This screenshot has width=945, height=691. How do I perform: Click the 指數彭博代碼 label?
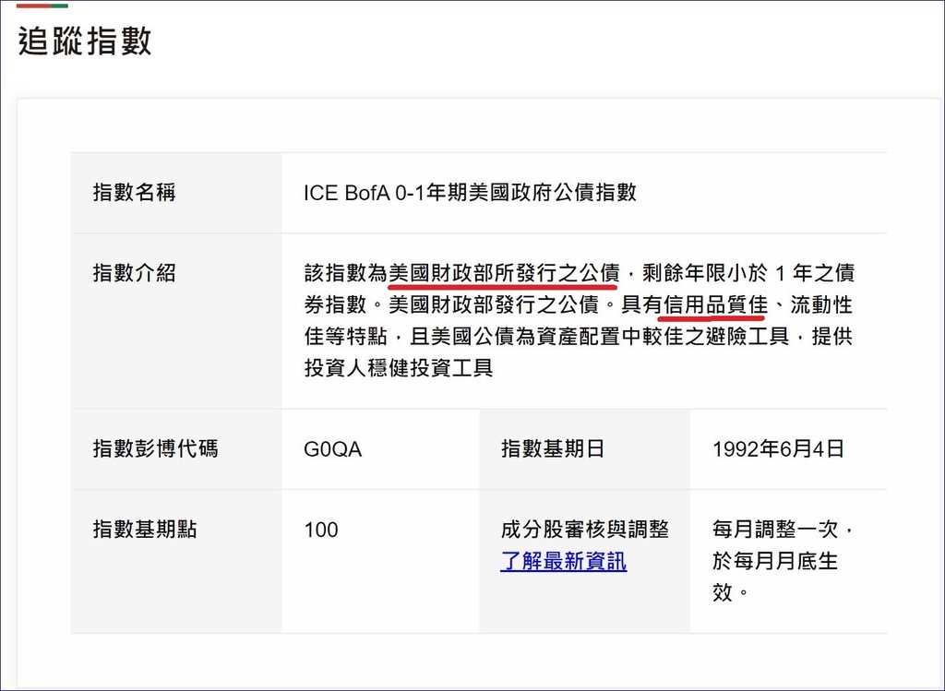pyautogui.click(x=155, y=448)
